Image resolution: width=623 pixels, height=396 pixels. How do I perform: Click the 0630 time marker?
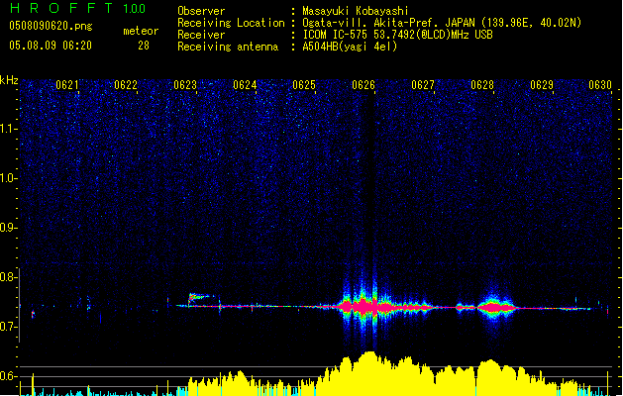pos(600,85)
